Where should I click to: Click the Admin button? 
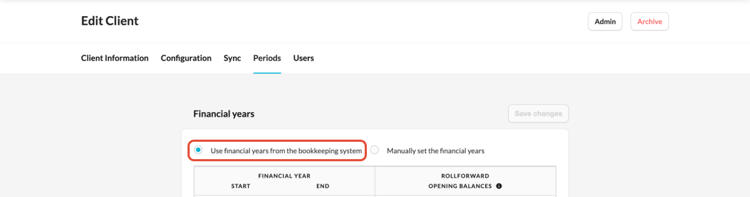click(605, 22)
